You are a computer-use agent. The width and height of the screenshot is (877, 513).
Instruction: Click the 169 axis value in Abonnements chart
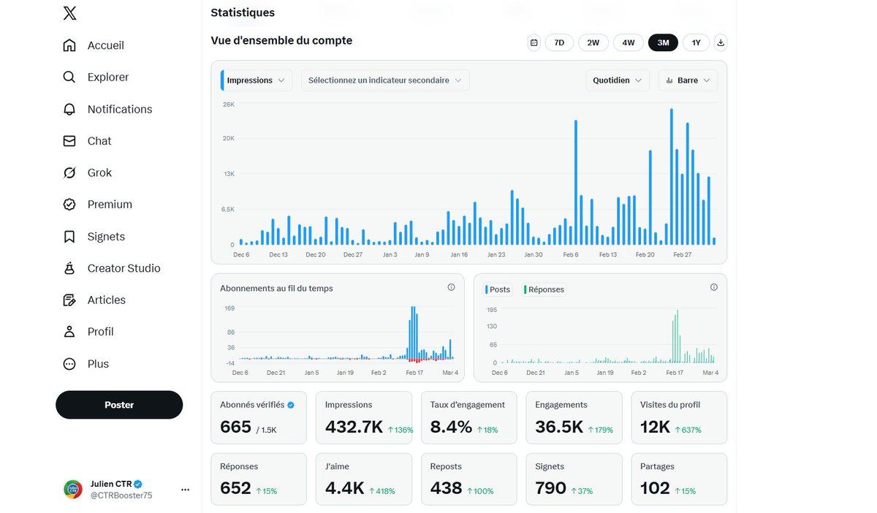229,308
